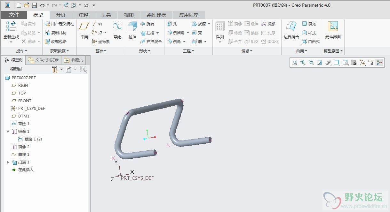Open the Boundary Blend (边界混合) tool

click(291, 26)
